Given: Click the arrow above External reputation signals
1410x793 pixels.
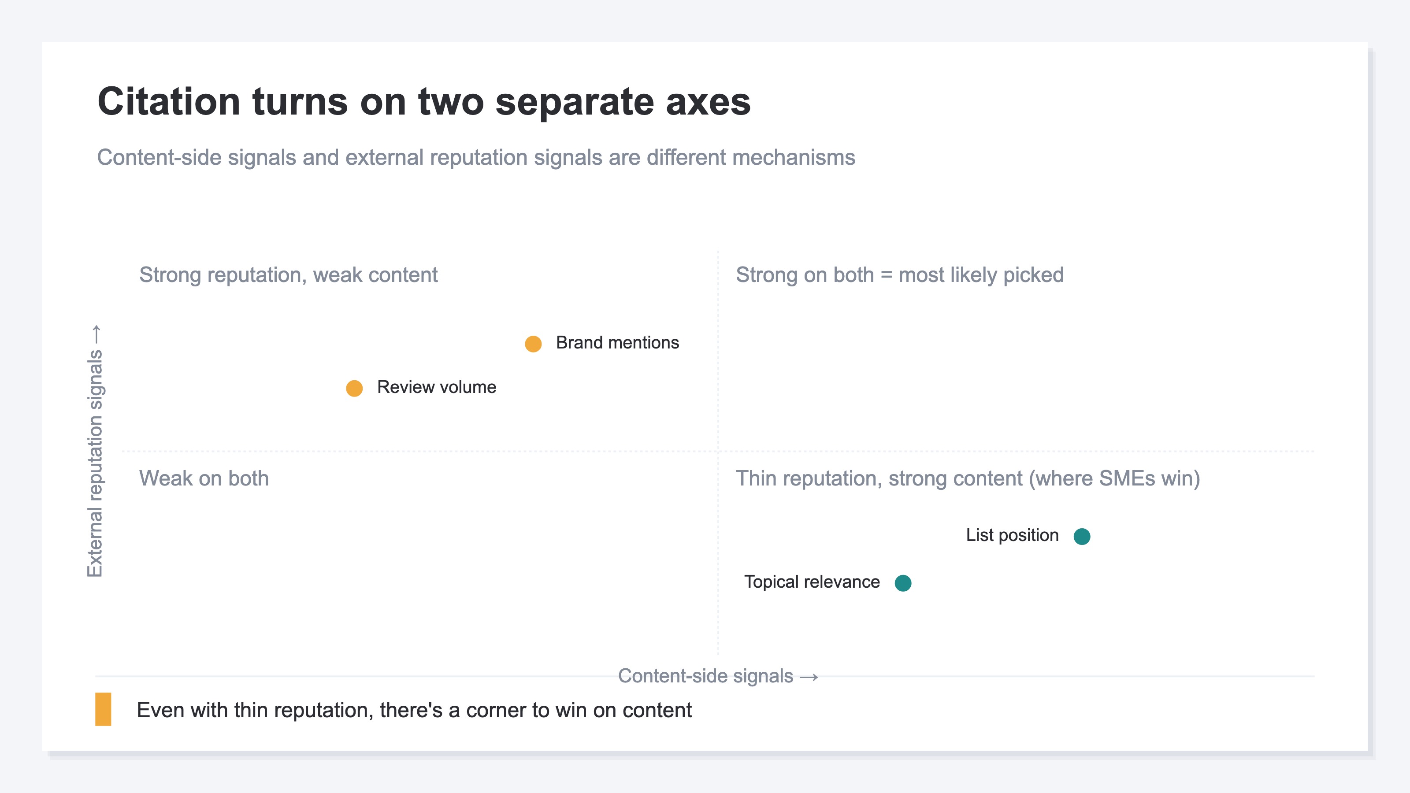Looking at the screenshot, I should pyautogui.click(x=96, y=335).
